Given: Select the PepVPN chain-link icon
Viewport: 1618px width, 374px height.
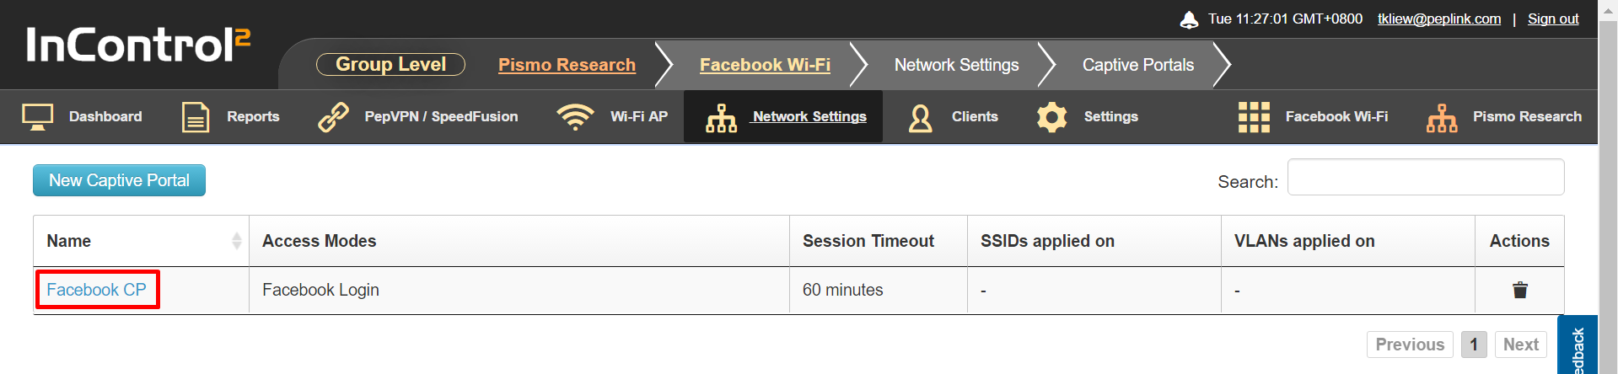Looking at the screenshot, I should click(333, 117).
